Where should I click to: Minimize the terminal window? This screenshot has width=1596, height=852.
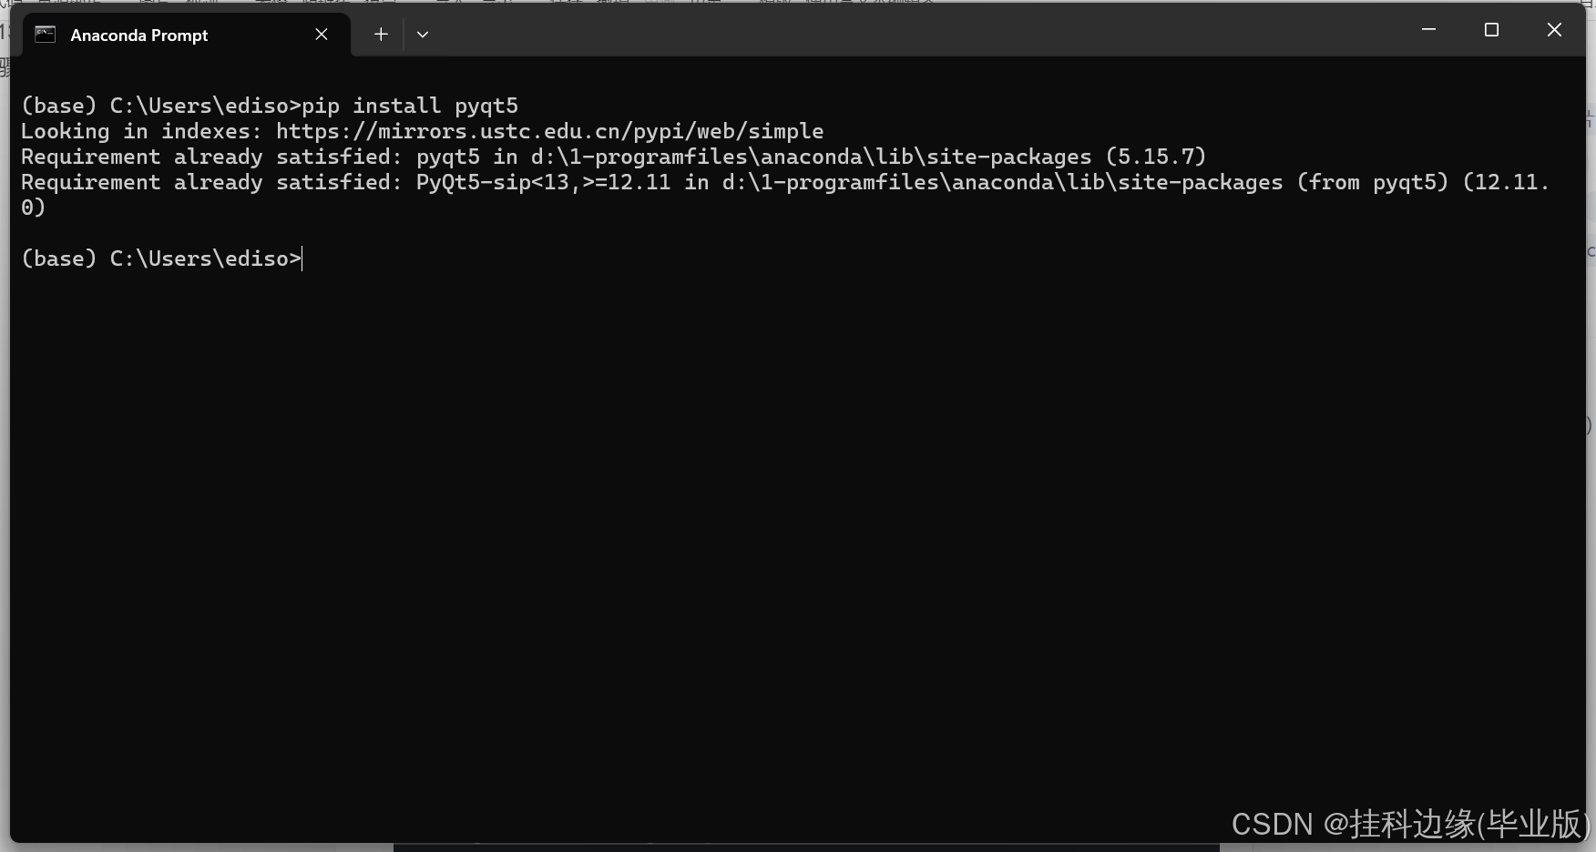coord(1428,30)
